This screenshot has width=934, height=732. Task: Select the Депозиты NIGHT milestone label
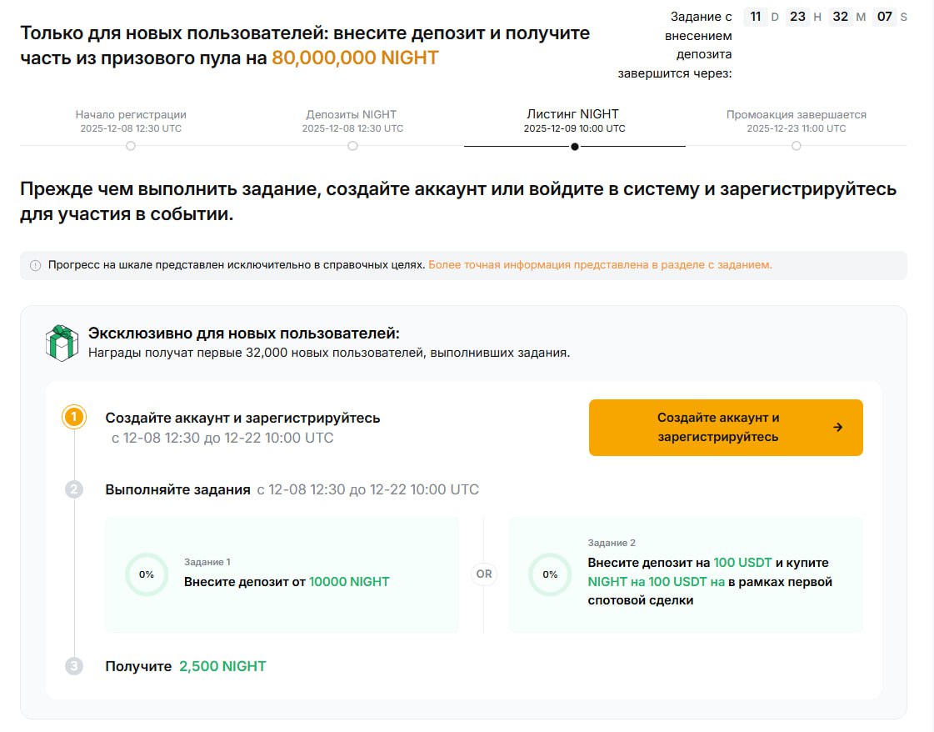[352, 114]
